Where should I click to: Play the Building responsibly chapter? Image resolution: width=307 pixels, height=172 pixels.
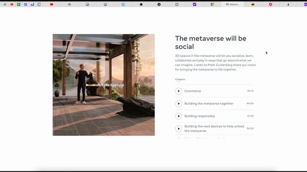[178, 116]
